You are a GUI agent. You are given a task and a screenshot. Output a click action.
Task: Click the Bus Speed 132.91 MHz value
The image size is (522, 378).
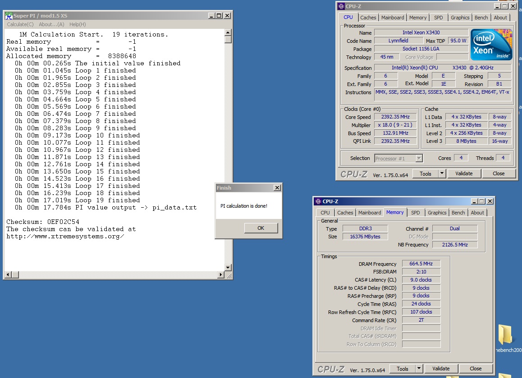click(x=395, y=133)
